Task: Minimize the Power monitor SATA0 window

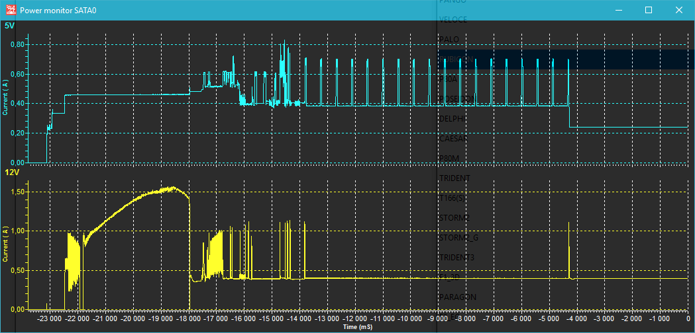Action: 619,10
